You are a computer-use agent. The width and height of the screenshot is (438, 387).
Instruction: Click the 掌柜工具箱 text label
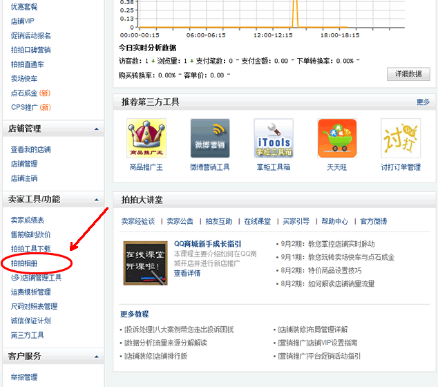pos(274,167)
